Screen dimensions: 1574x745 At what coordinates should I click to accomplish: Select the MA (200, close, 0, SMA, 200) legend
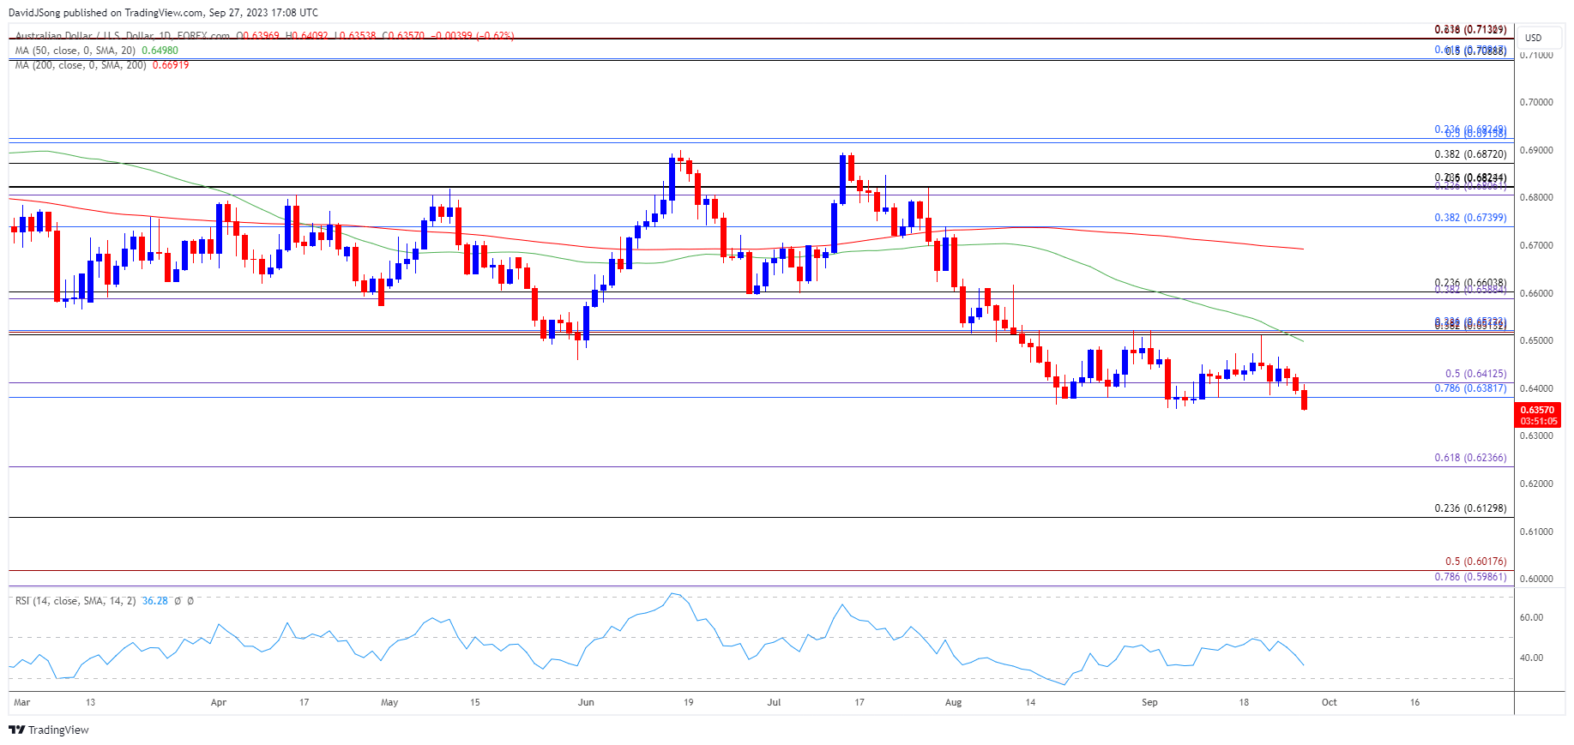coord(81,65)
